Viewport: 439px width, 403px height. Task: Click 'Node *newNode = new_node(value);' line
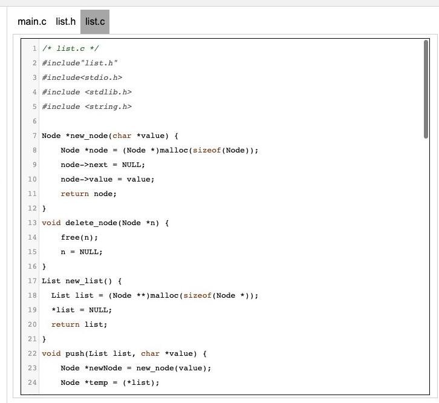(136, 369)
